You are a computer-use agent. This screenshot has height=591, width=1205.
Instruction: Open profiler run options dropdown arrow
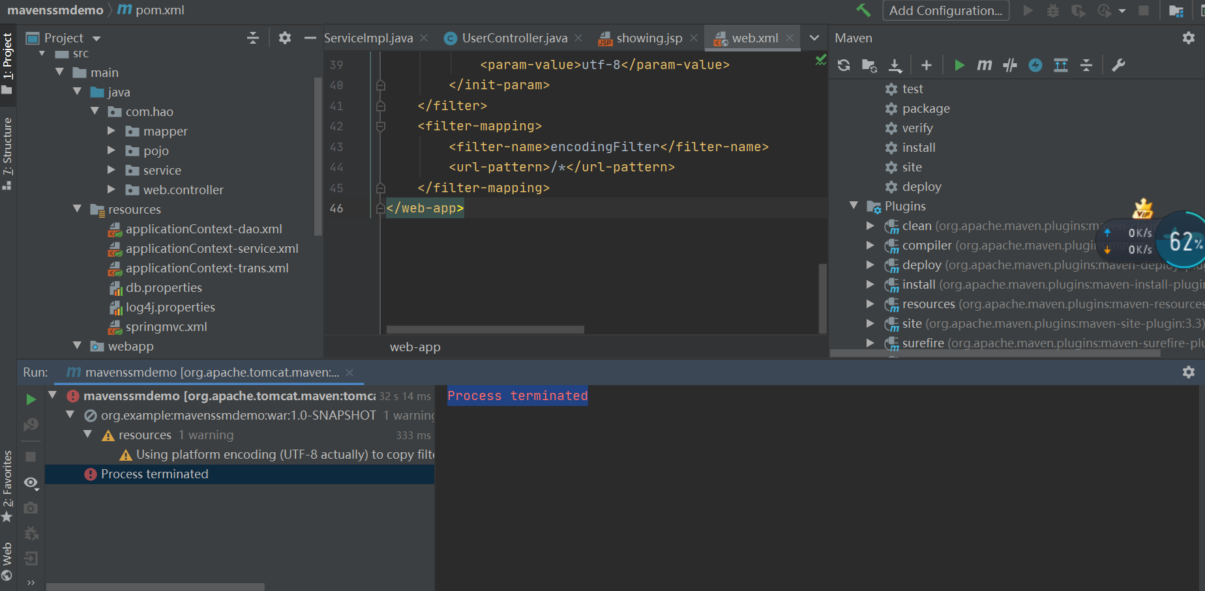point(1122,10)
